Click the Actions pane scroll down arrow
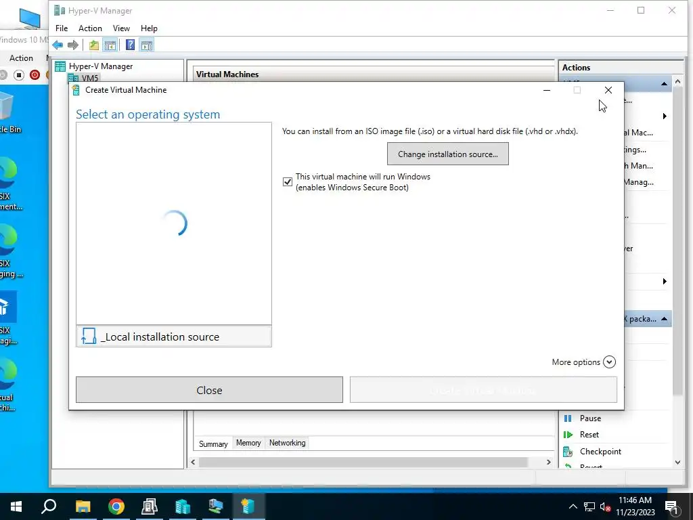 click(x=677, y=462)
